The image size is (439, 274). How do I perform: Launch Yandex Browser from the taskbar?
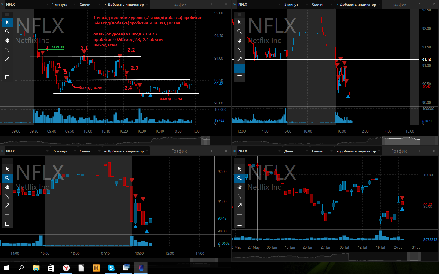coord(66,268)
